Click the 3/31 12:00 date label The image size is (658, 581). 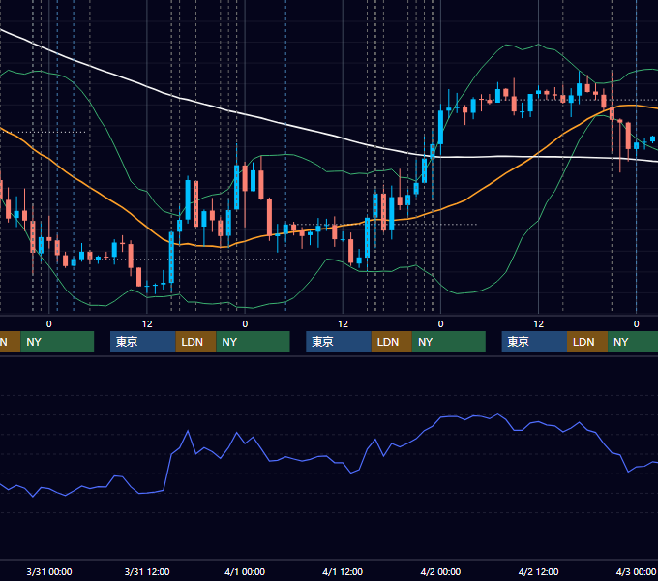147,571
